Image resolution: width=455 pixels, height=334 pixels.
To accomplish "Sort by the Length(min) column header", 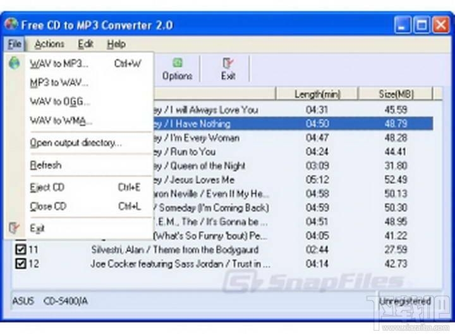I will click(x=317, y=94).
